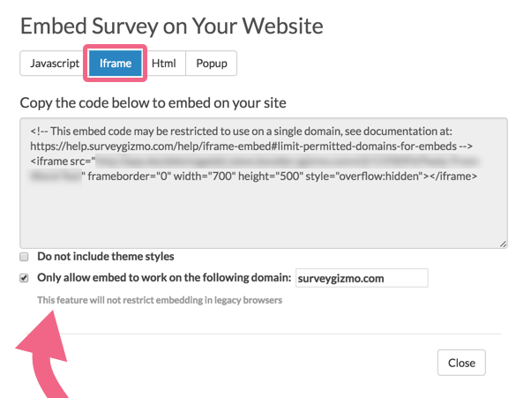Image resolution: width=531 pixels, height=398 pixels.
Task: Click the 'This embed code may be restricted' comment line
Action: (x=241, y=131)
